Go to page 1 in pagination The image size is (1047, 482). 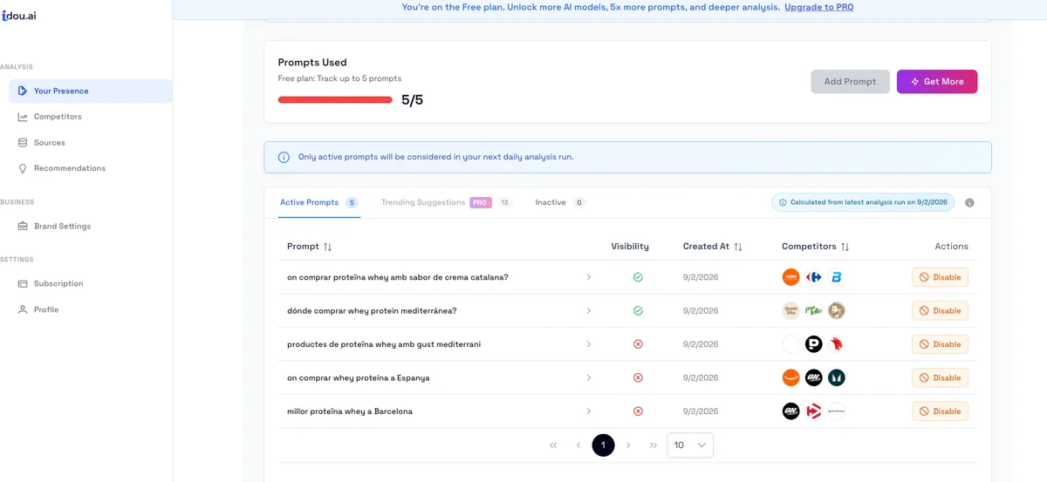coord(603,445)
